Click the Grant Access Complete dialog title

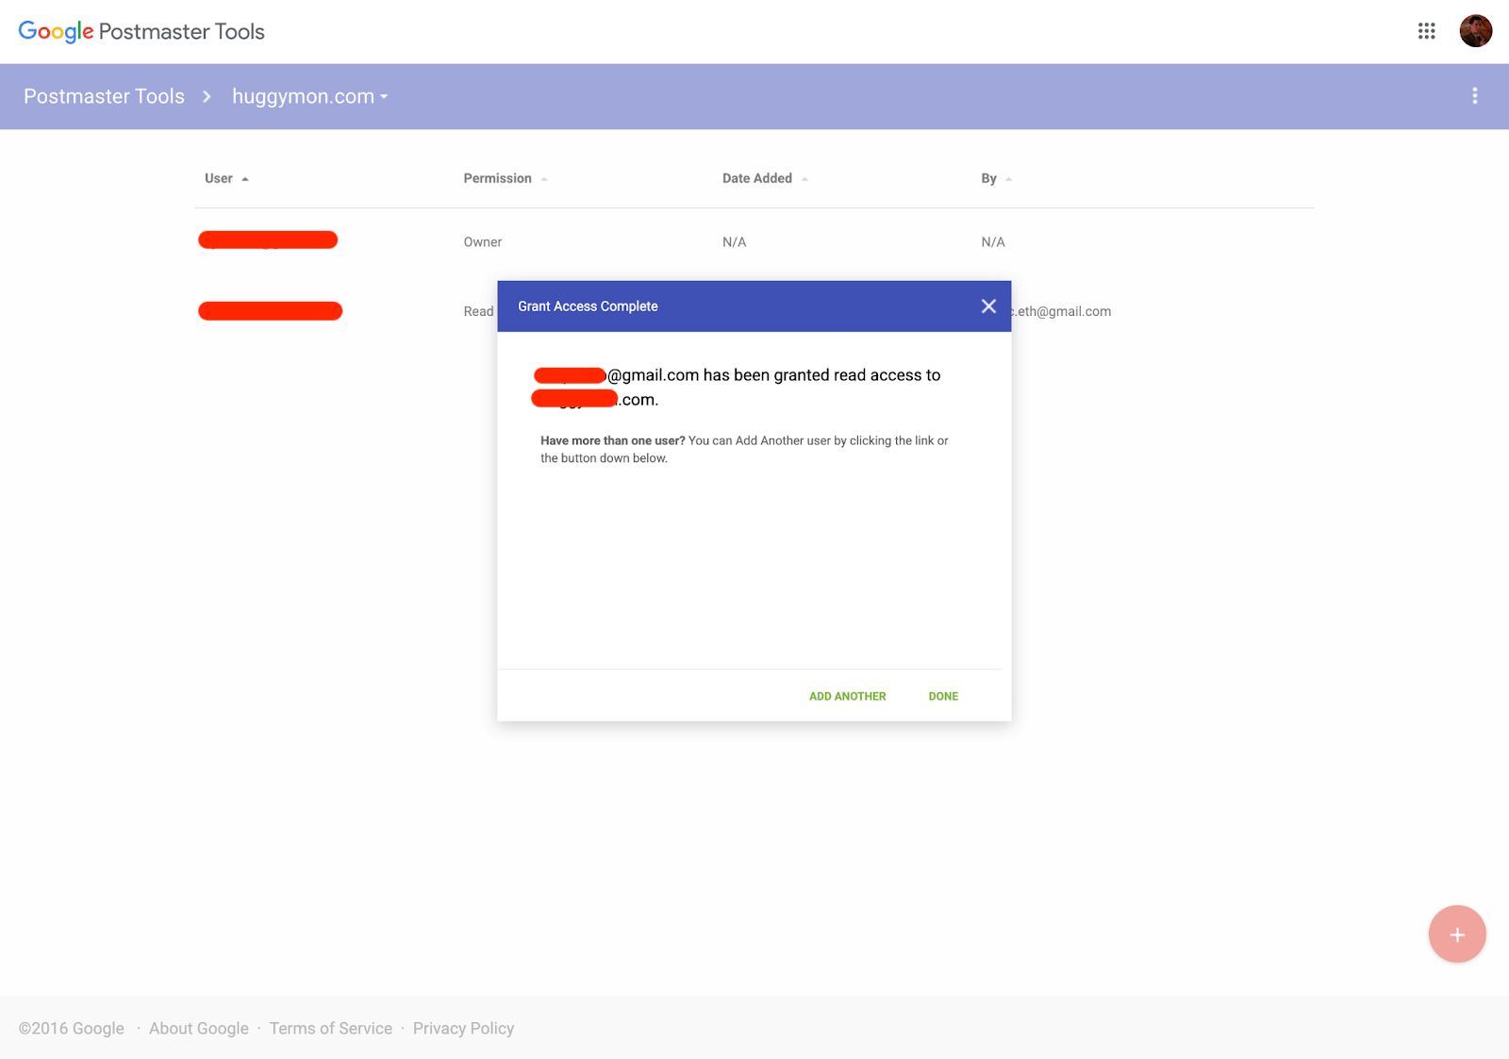coord(588,306)
